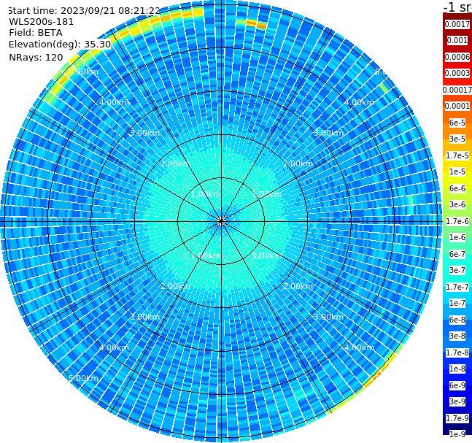Screen dimensions: 472x443
Task: Select the 3e-6 colorbar value
Action: tap(457, 204)
